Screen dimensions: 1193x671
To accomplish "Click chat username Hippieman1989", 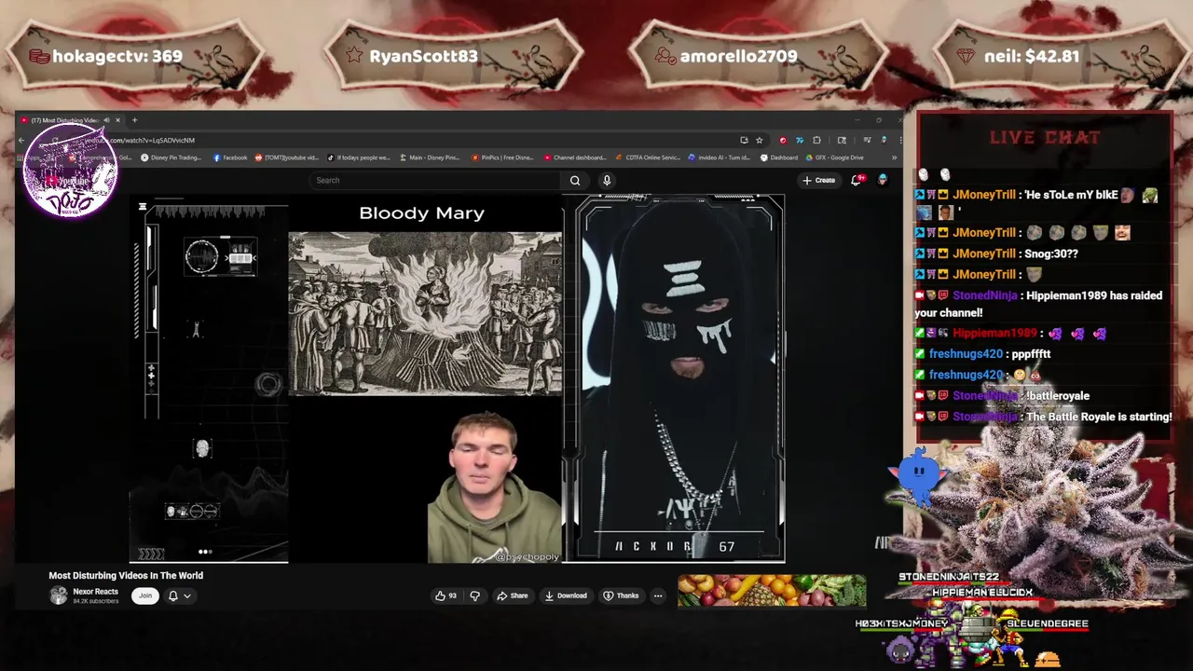I will pos(994,333).
